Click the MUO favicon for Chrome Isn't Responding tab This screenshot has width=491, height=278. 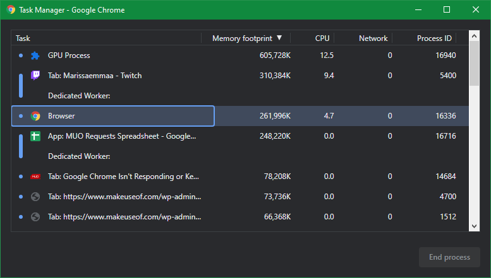tap(35, 177)
